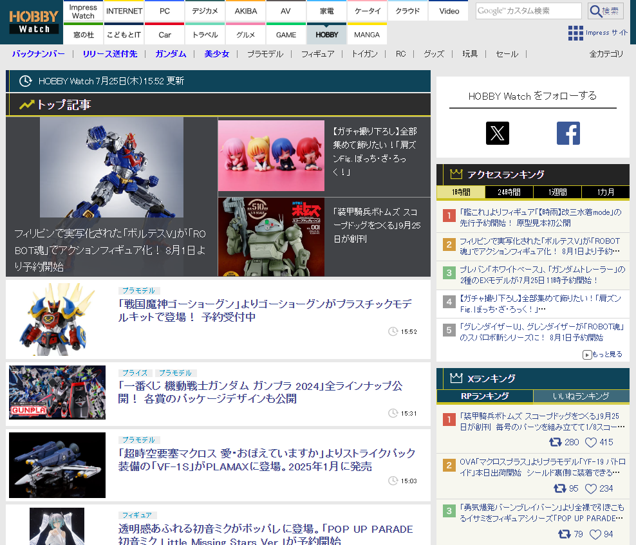Open the グルメ site tab

coord(245,35)
